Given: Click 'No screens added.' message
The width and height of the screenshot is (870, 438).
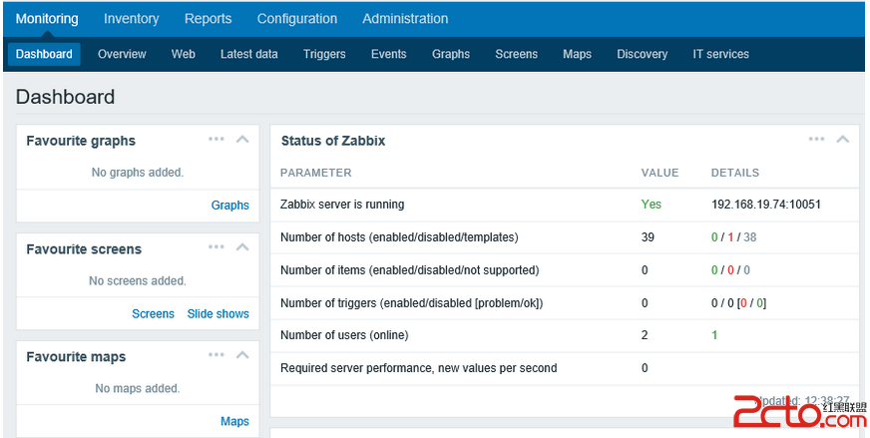Looking at the screenshot, I should pos(137,281).
